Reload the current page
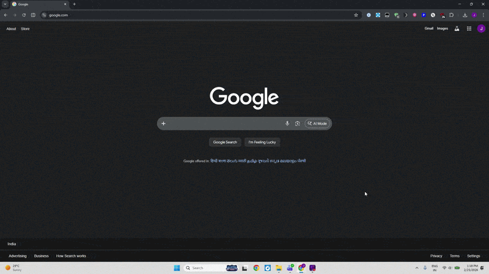This screenshot has height=274, width=489. (x=24, y=15)
